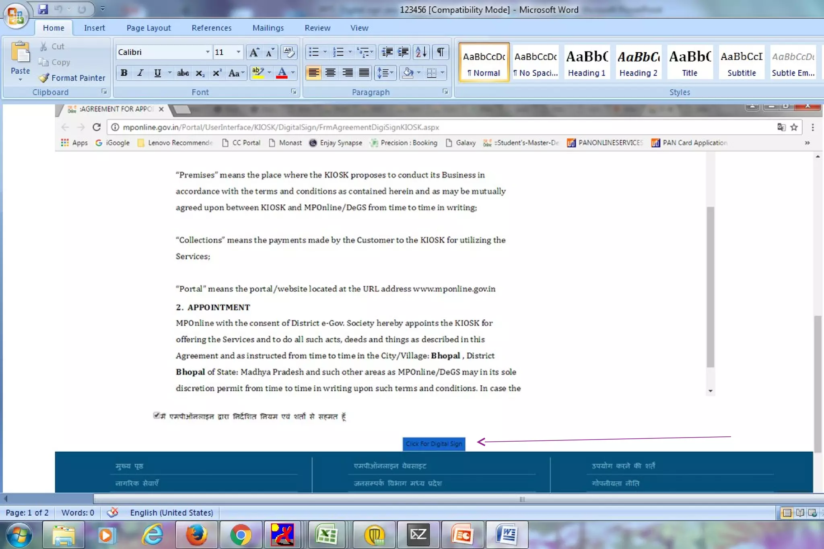Click the Format Painter brush icon
824x549 pixels.
[x=44, y=78]
